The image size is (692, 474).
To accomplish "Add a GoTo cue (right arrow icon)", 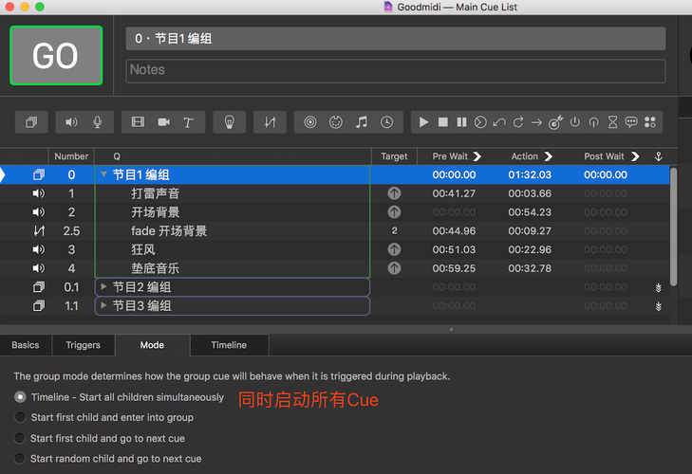I will 536,122.
